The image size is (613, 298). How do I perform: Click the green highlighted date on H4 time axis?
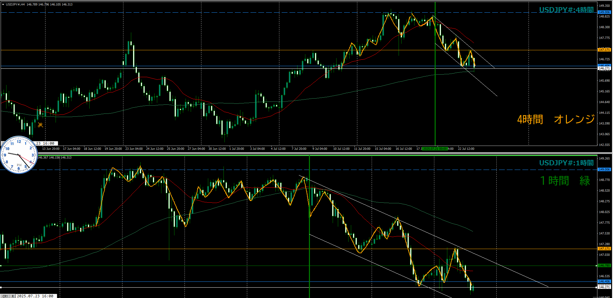tap(435, 149)
